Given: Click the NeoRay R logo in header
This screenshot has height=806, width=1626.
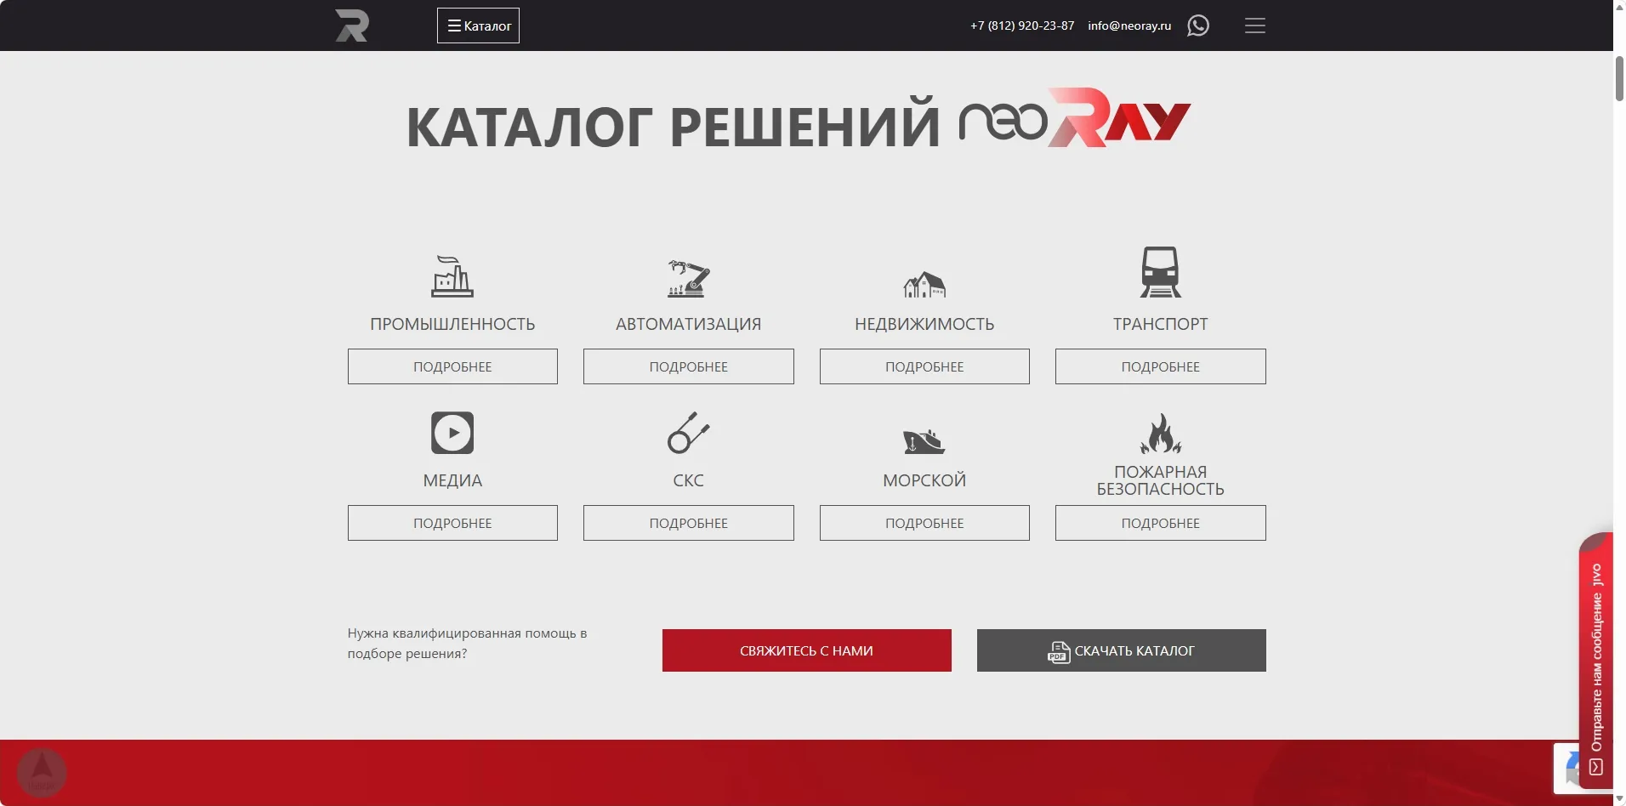Looking at the screenshot, I should [x=352, y=26].
